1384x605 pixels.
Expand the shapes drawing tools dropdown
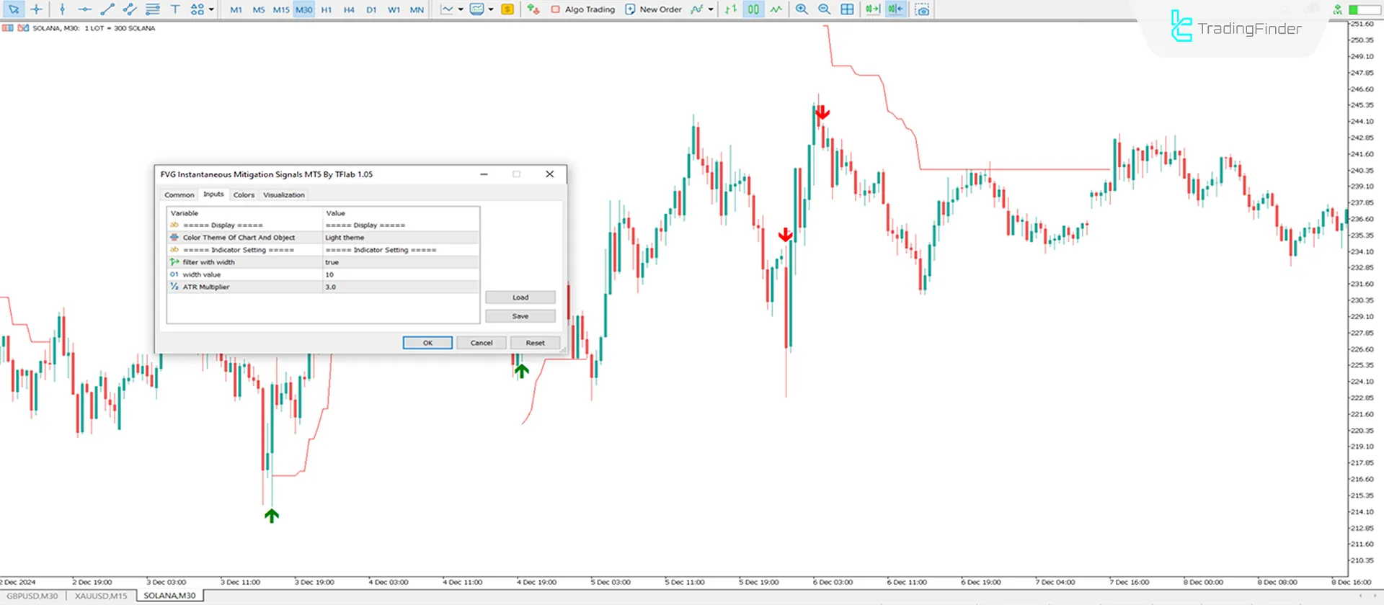coord(211,9)
